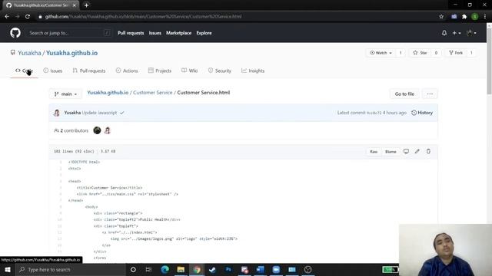The width and height of the screenshot is (492, 276).
Task: Open the three-dots more options menu
Action: (x=430, y=94)
